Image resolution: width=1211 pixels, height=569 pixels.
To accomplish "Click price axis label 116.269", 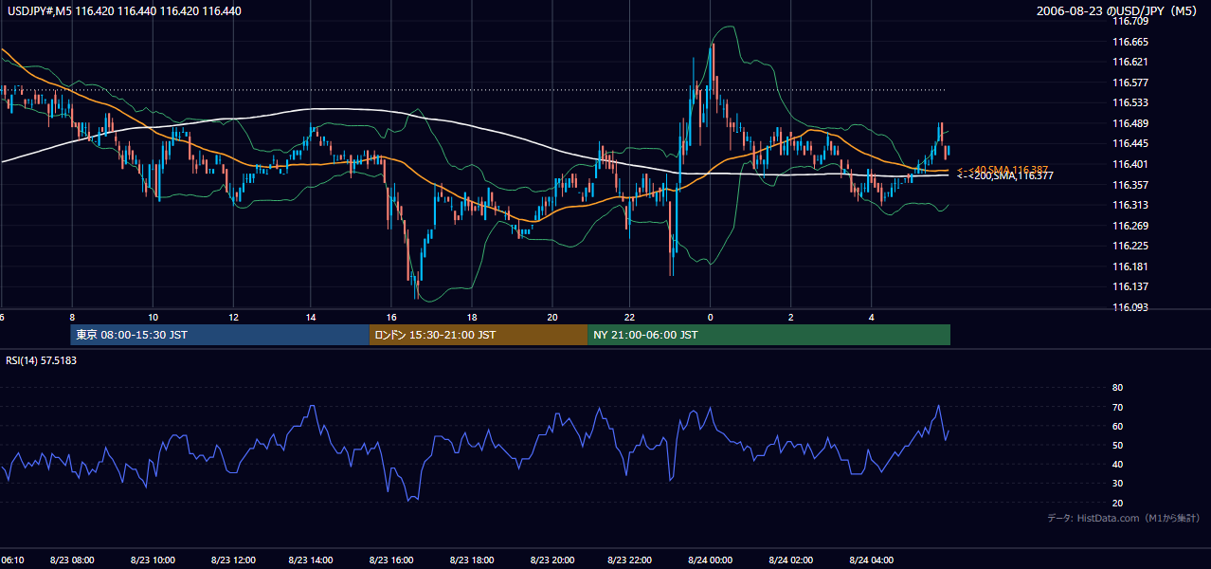I will [x=1130, y=226].
